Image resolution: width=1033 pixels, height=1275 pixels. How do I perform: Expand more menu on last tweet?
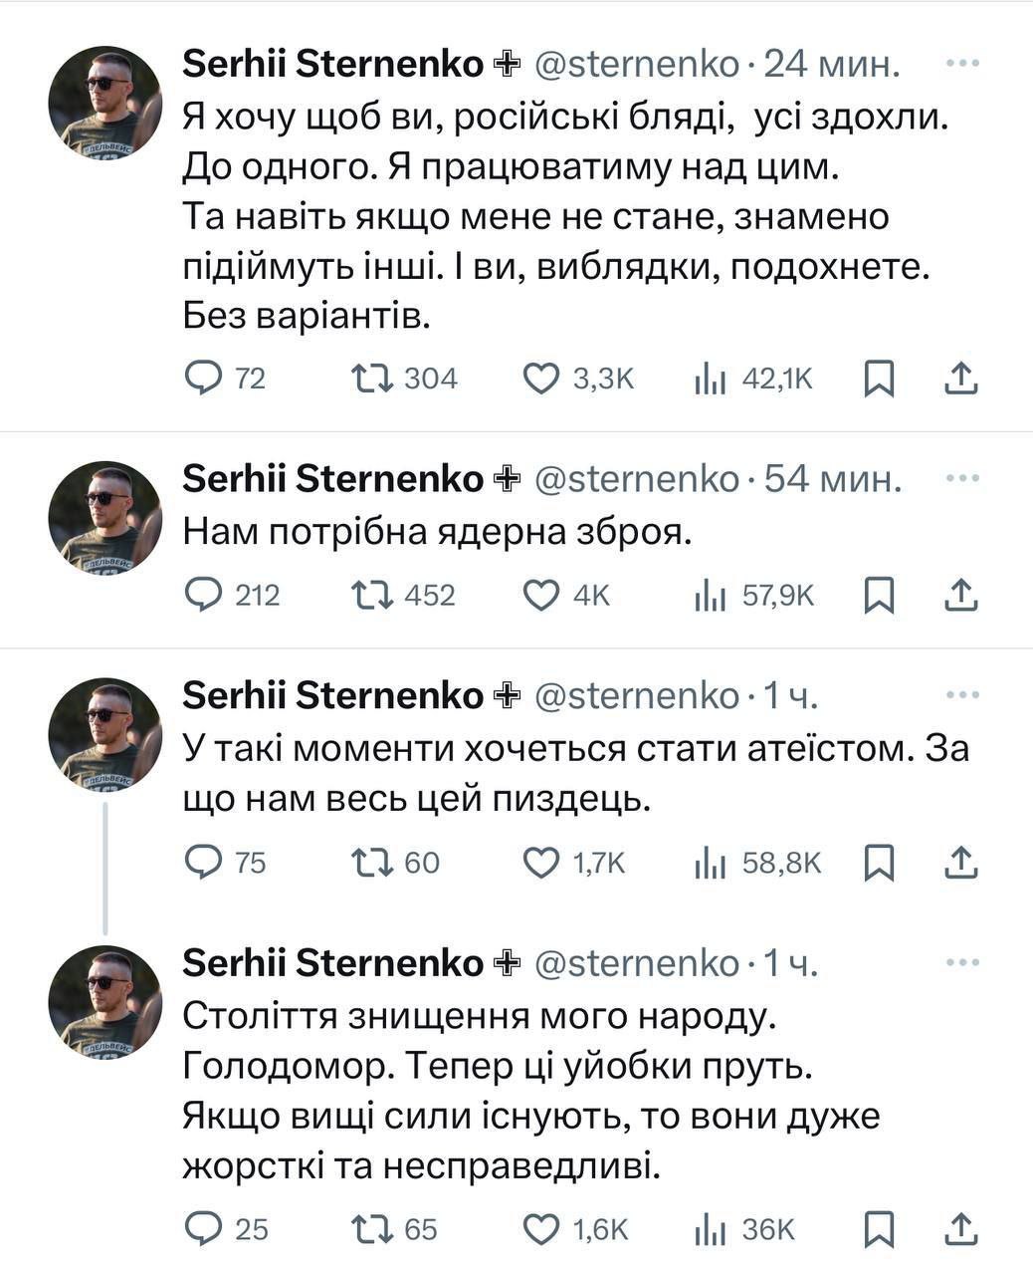[x=962, y=962]
